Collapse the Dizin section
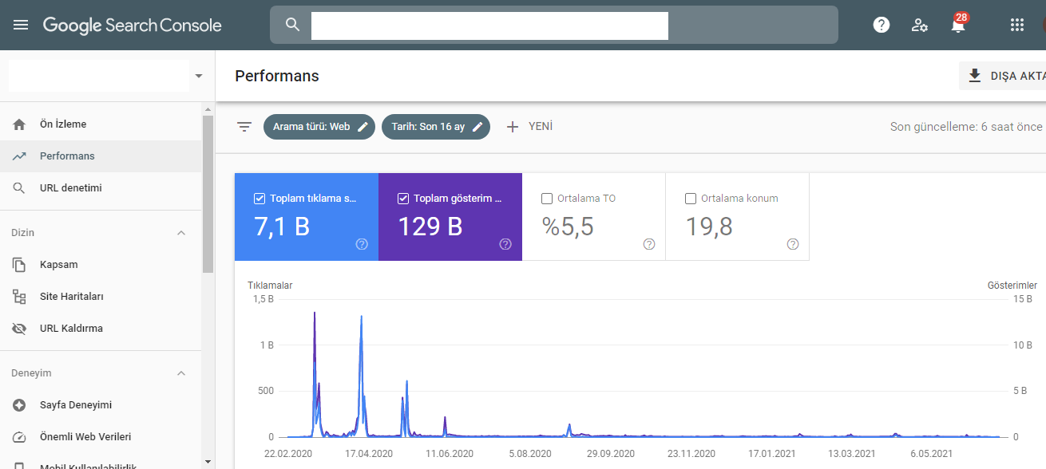The width and height of the screenshot is (1046, 469). click(x=181, y=233)
